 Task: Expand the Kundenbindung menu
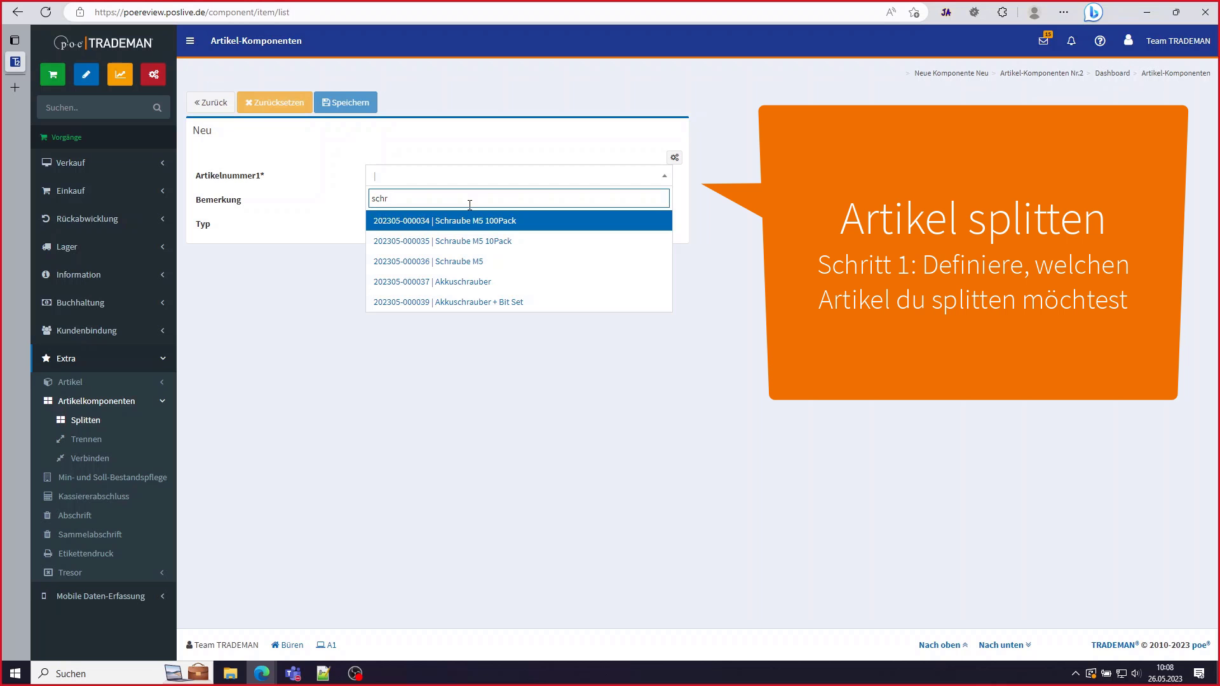(x=104, y=330)
